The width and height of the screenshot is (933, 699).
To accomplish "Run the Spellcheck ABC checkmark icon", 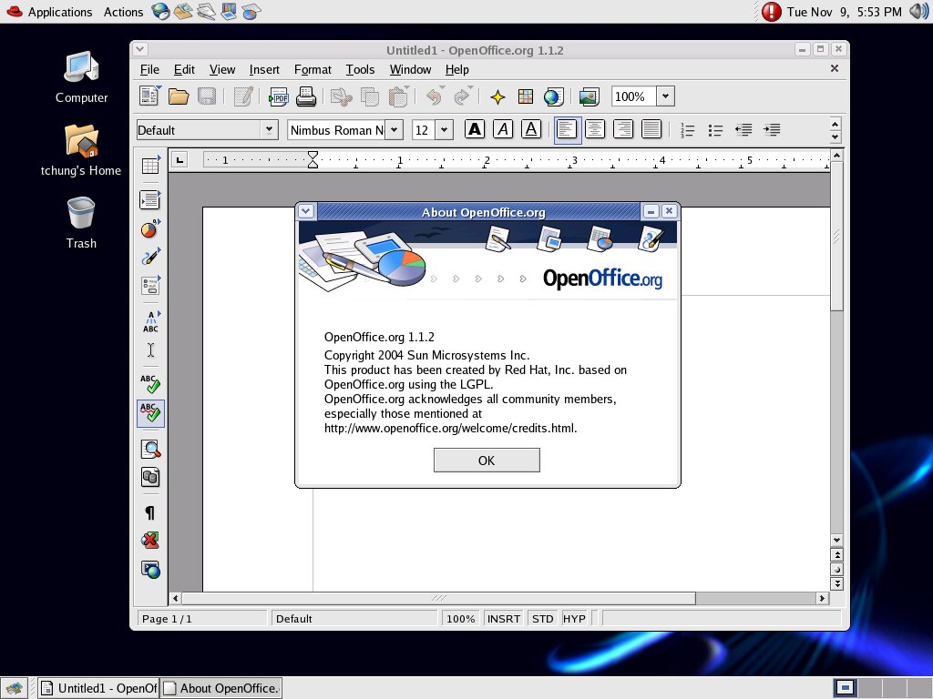I will [x=150, y=384].
